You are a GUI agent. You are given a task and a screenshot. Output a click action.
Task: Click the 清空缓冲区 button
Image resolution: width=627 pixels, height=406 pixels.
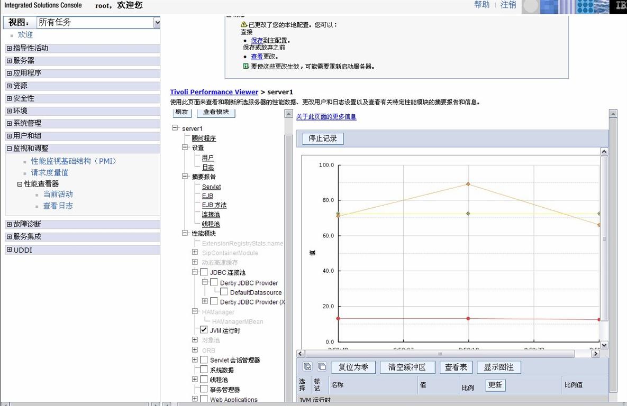tap(407, 367)
